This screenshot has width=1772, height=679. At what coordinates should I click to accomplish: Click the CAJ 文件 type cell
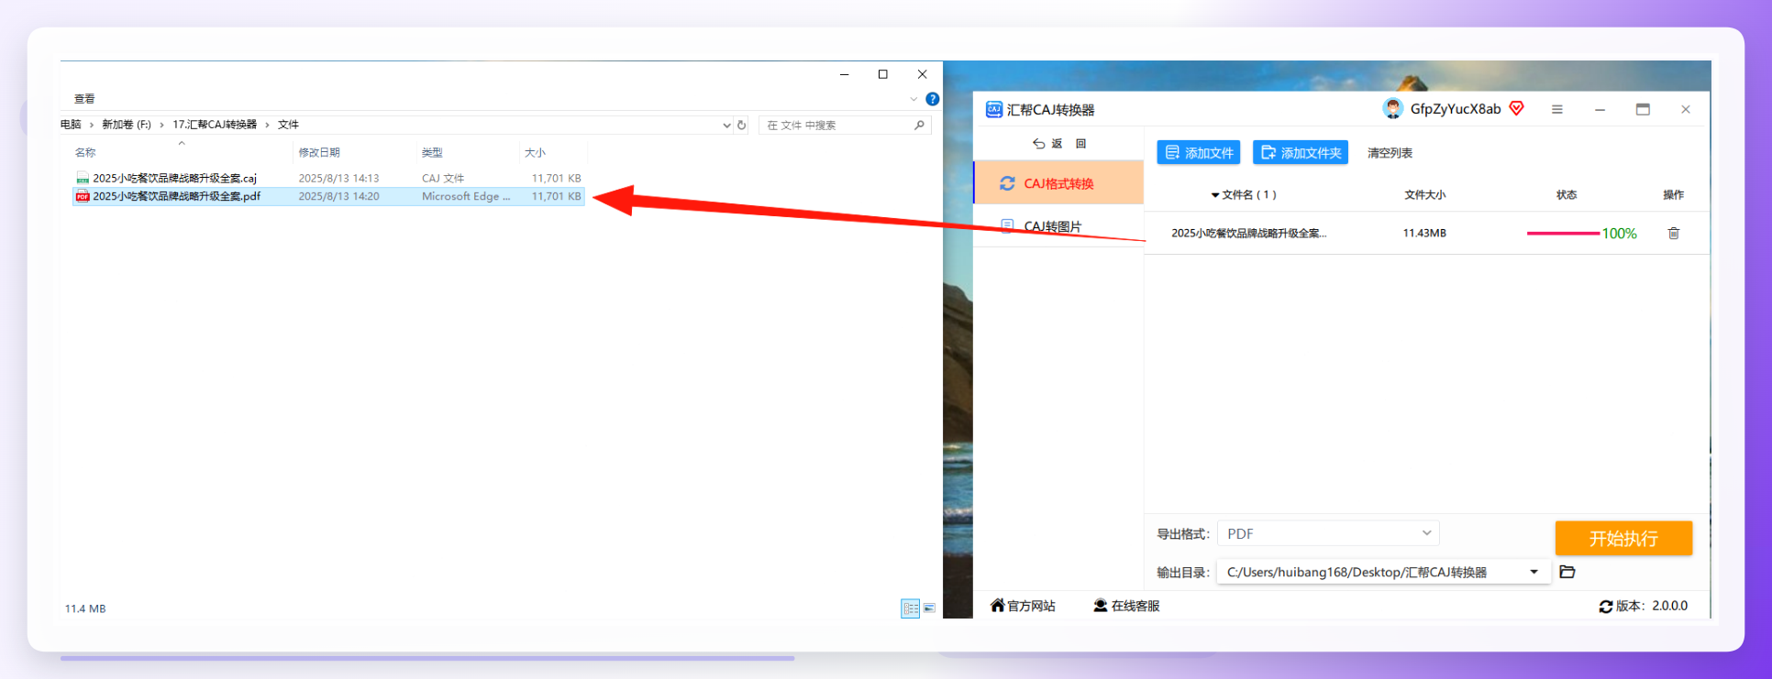(443, 178)
